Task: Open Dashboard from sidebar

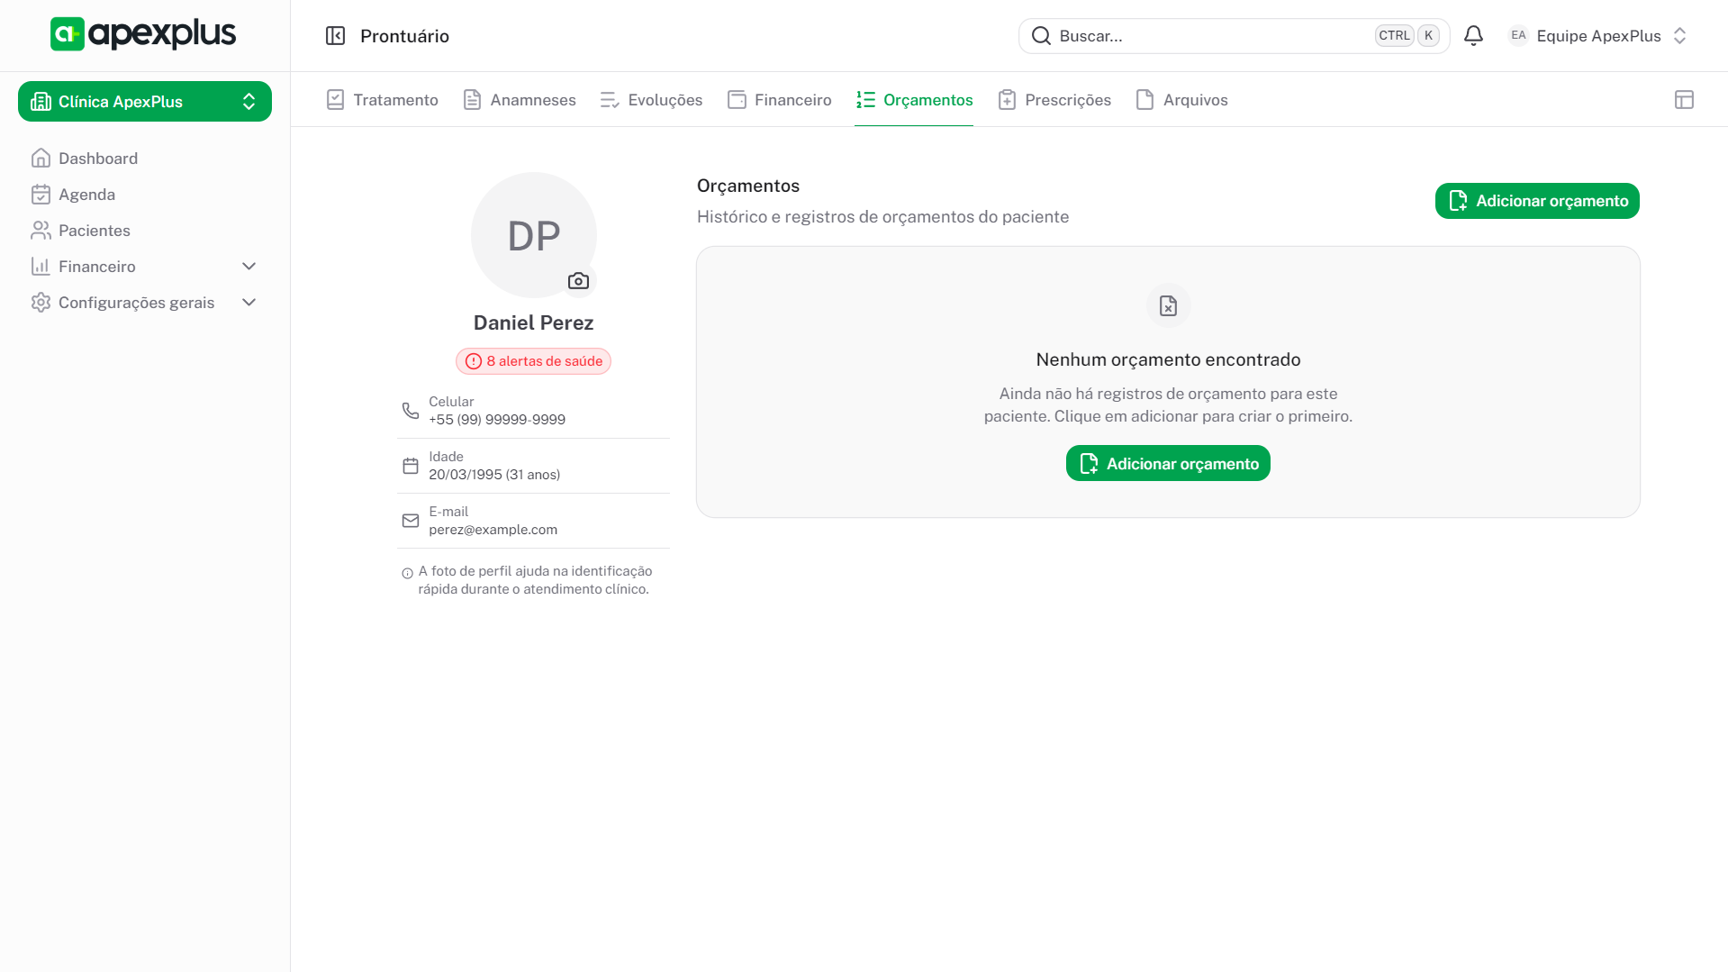Action: tap(98, 159)
